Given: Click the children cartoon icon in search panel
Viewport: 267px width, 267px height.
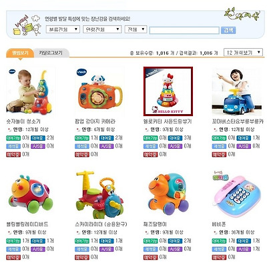Looking at the screenshot, I should click(x=27, y=25).
